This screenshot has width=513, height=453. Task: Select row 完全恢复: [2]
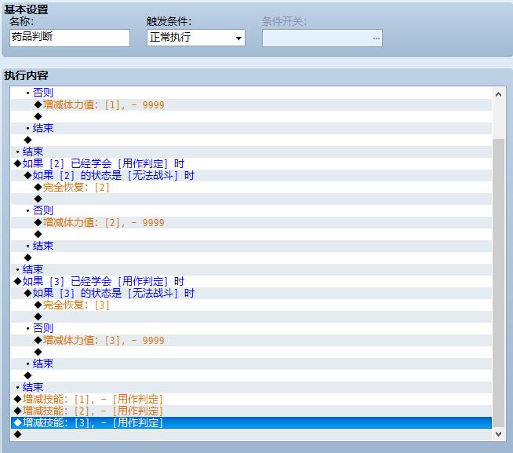[251, 187]
